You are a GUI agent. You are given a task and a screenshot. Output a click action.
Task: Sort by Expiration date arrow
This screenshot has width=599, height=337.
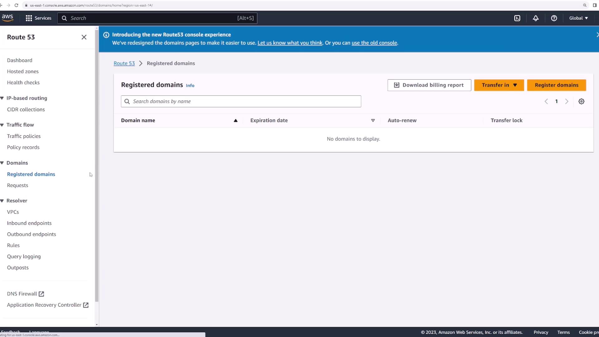coord(373,120)
